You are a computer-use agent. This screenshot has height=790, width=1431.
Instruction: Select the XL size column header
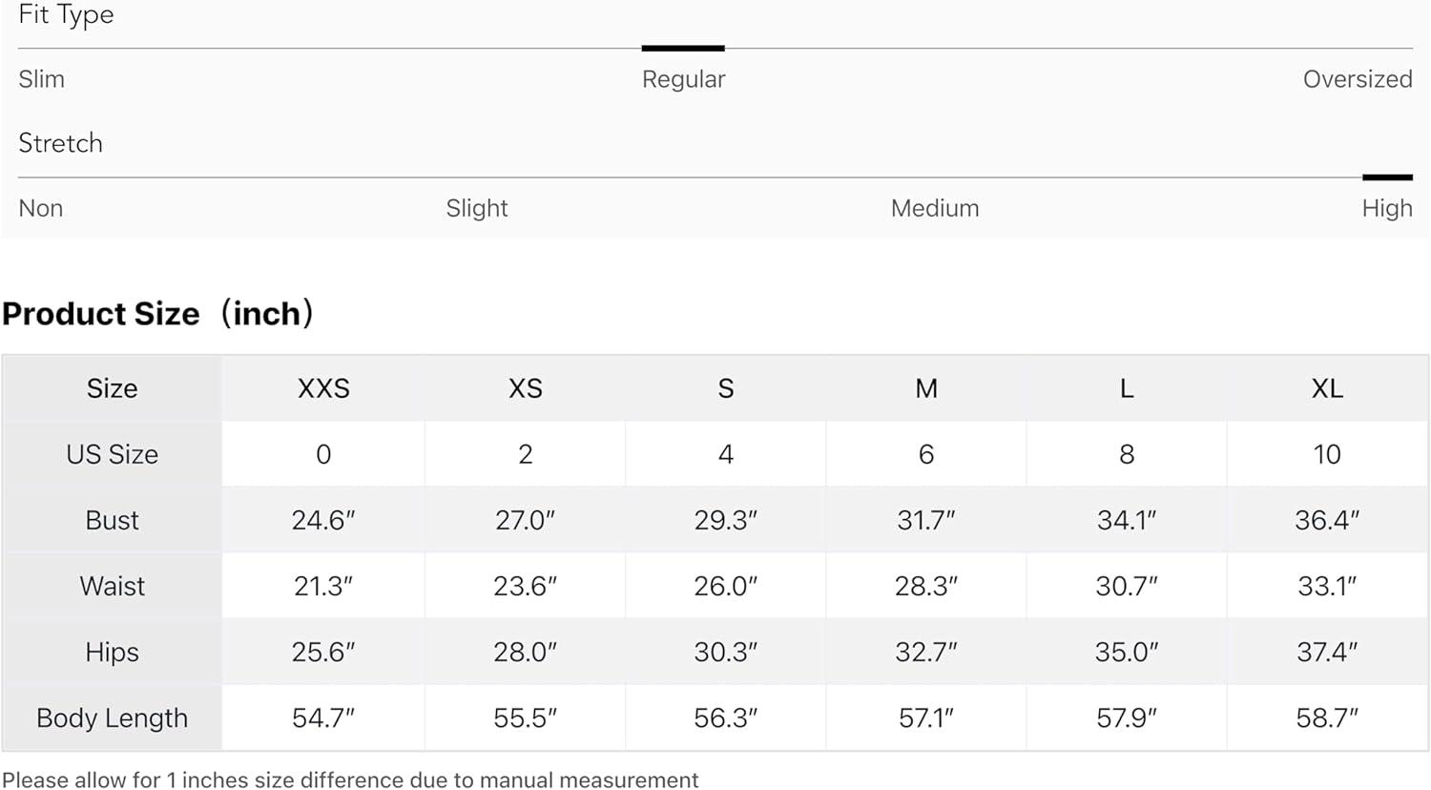1327,388
